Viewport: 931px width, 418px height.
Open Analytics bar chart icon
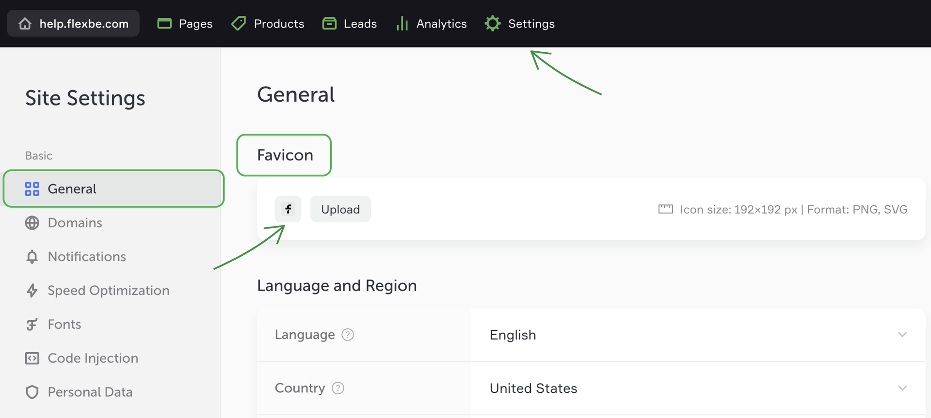pos(402,24)
